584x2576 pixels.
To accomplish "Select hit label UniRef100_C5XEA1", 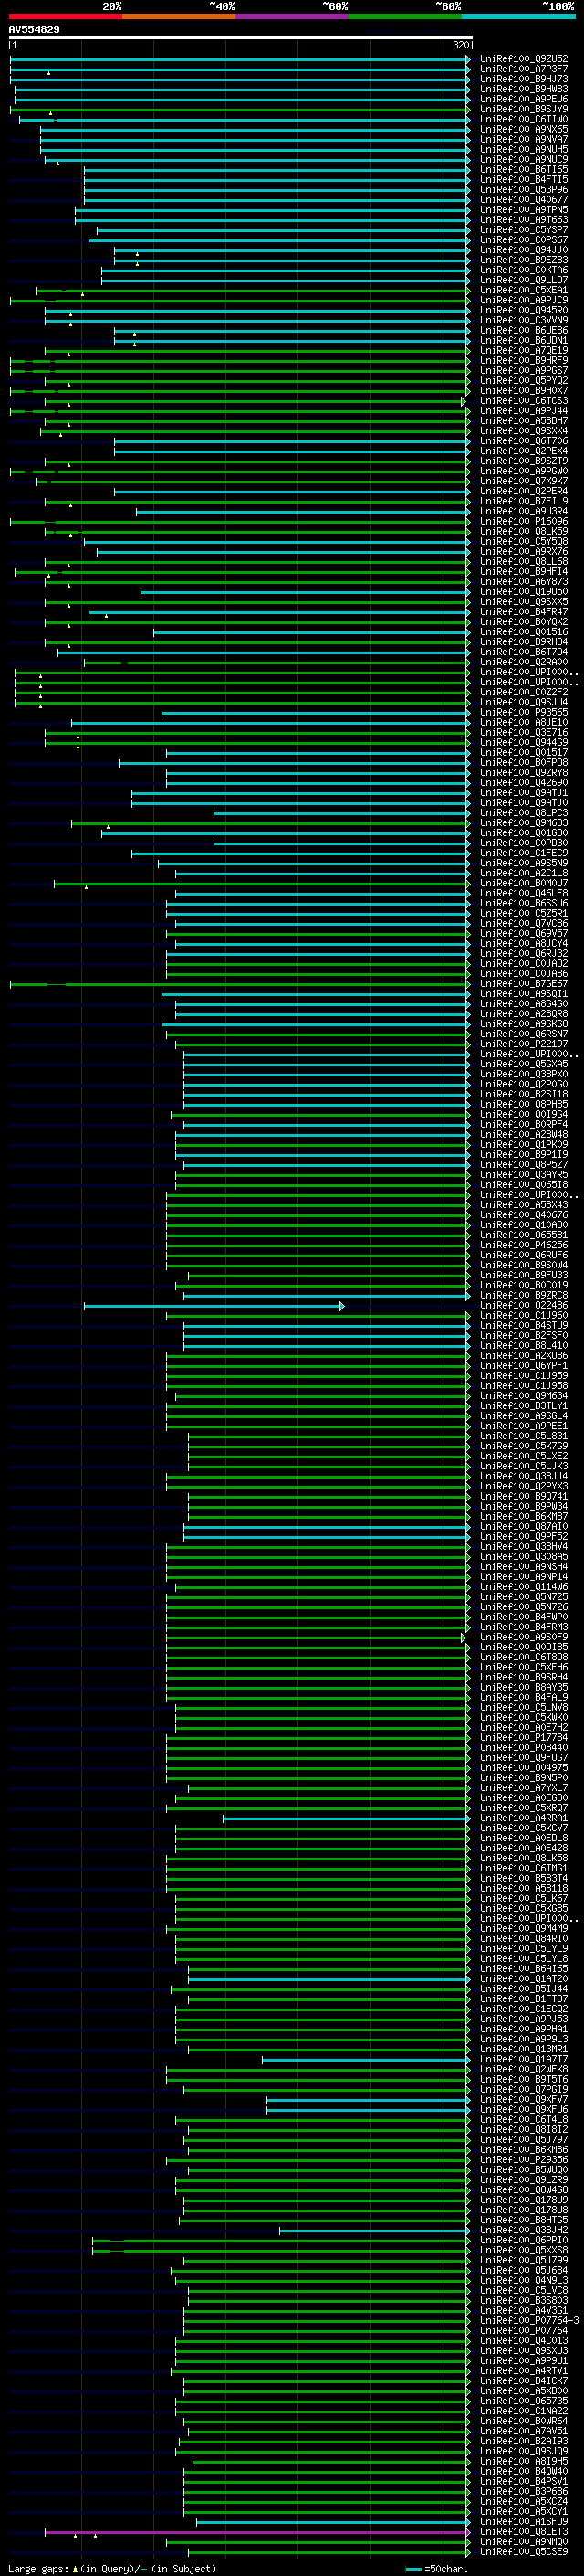I will [524, 290].
